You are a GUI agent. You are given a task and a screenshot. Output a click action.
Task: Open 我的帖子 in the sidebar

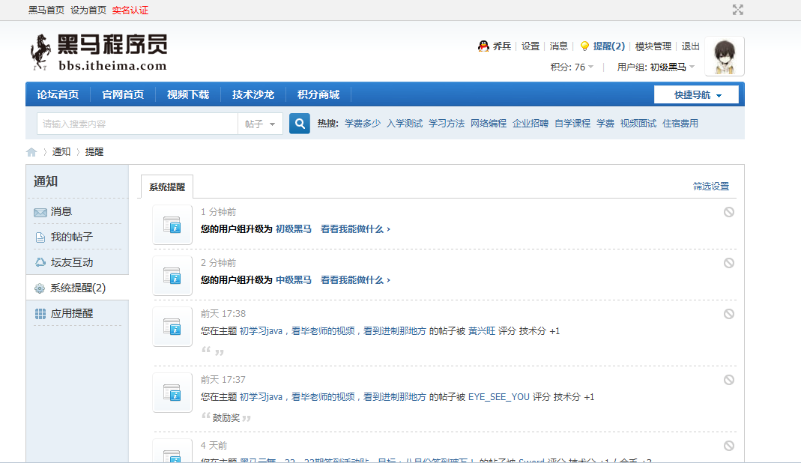click(x=72, y=237)
